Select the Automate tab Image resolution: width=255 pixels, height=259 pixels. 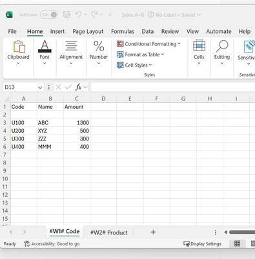coord(219,32)
